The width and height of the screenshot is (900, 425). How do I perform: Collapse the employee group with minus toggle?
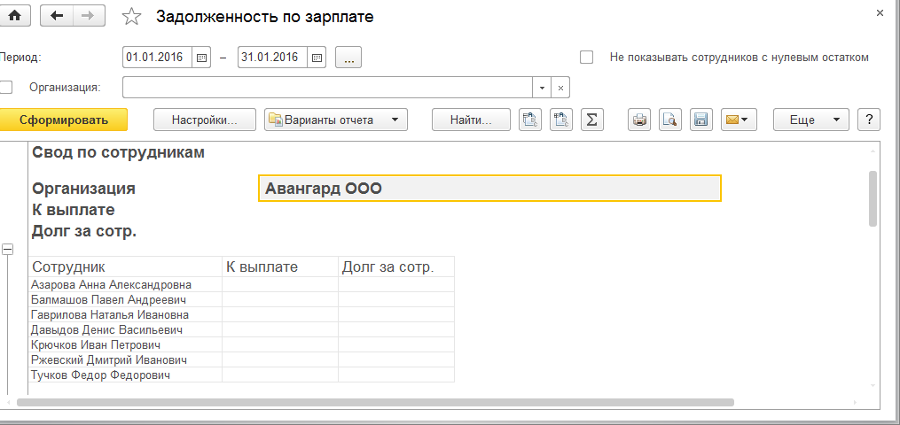tap(8, 250)
